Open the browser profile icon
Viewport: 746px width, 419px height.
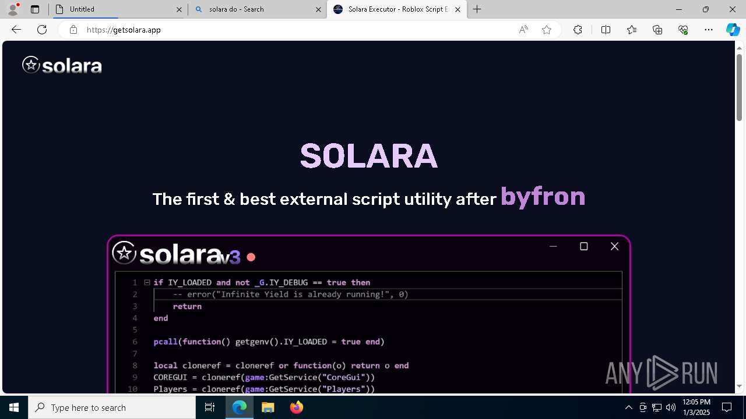(x=12, y=9)
